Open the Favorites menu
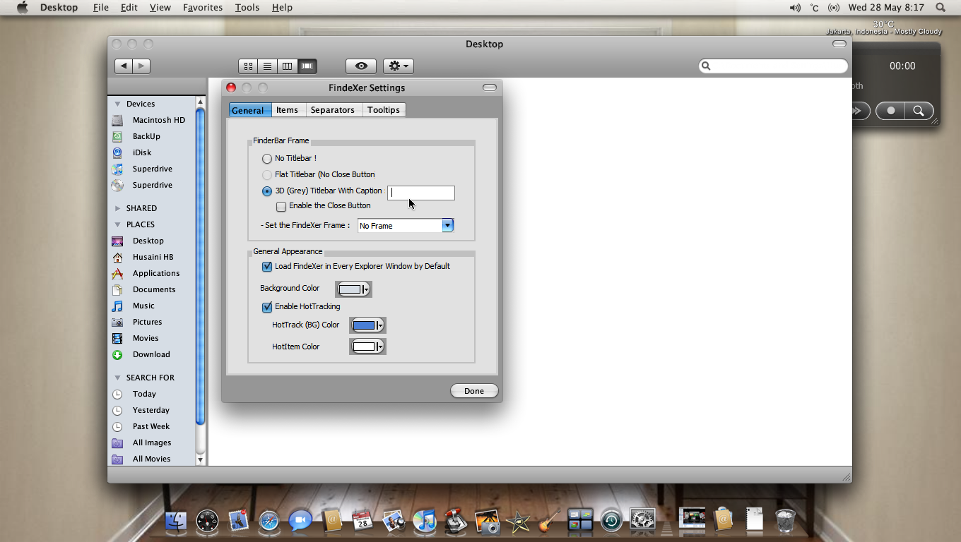This screenshot has height=542, width=961. click(x=203, y=7)
